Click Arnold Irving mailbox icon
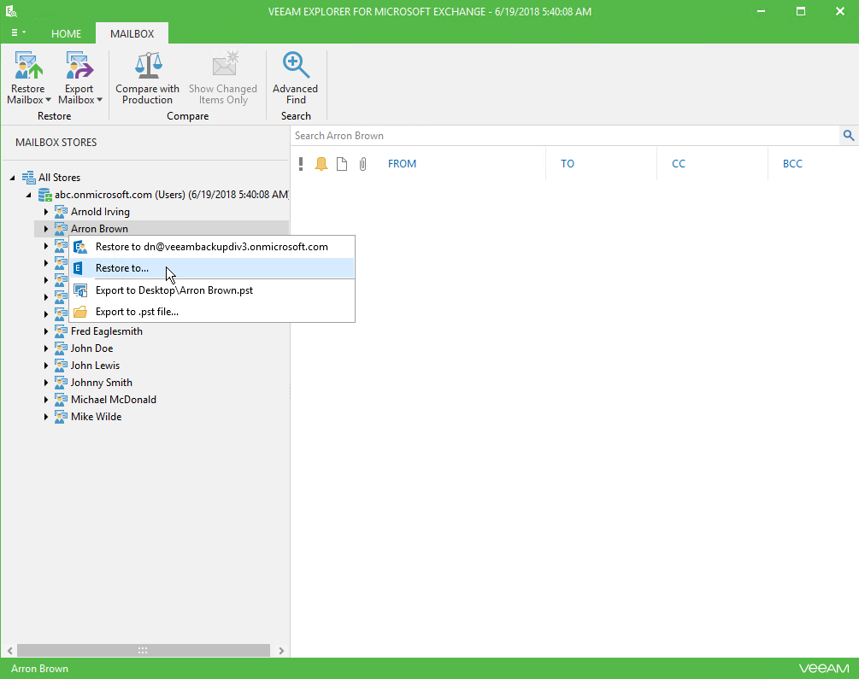 (x=61, y=211)
